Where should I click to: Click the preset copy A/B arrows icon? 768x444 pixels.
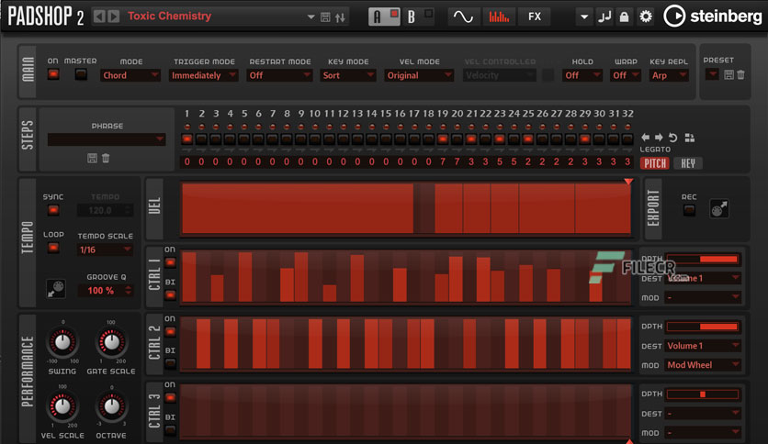tap(341, 17)
